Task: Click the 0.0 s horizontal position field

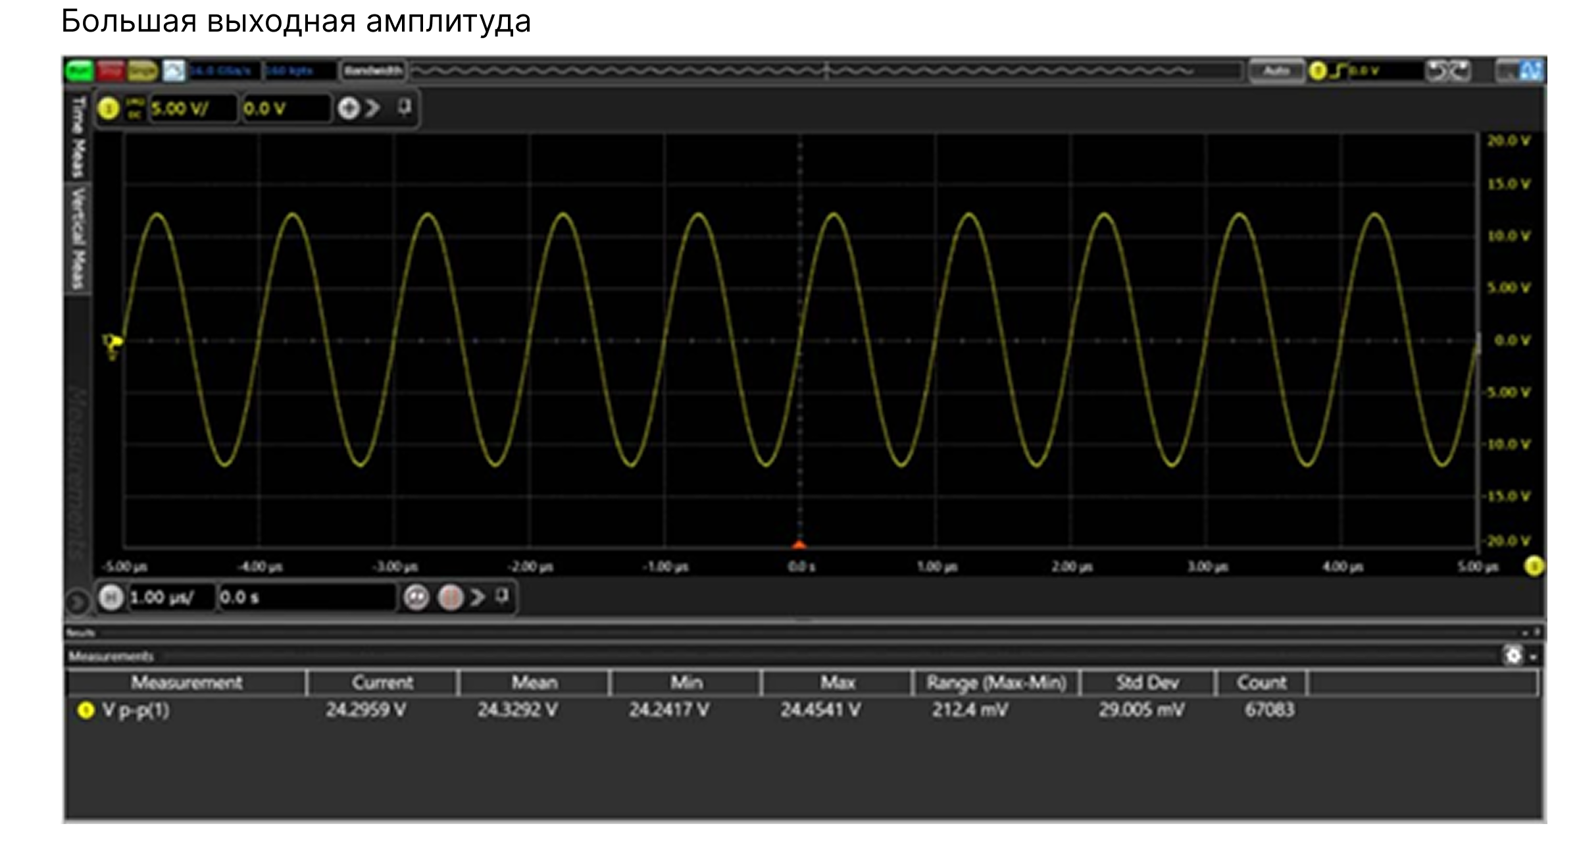Action: tap(307, 598)
